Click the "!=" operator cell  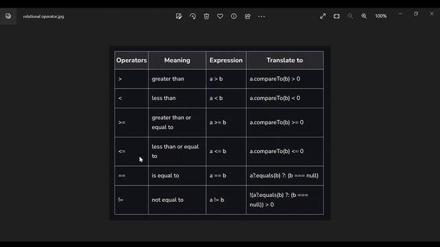pyautogui.click(x=131, y=200)
